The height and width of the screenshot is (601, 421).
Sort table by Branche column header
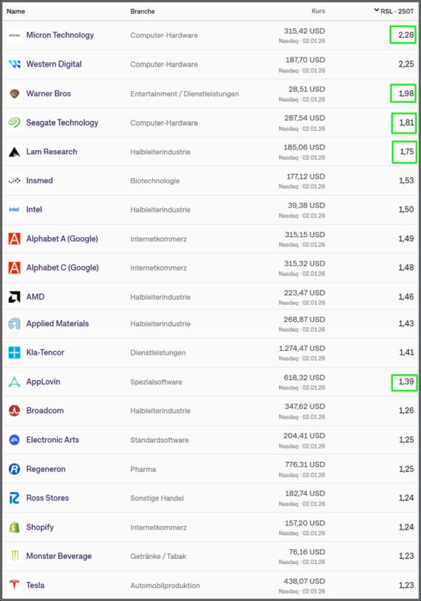(x=143, y=11)
